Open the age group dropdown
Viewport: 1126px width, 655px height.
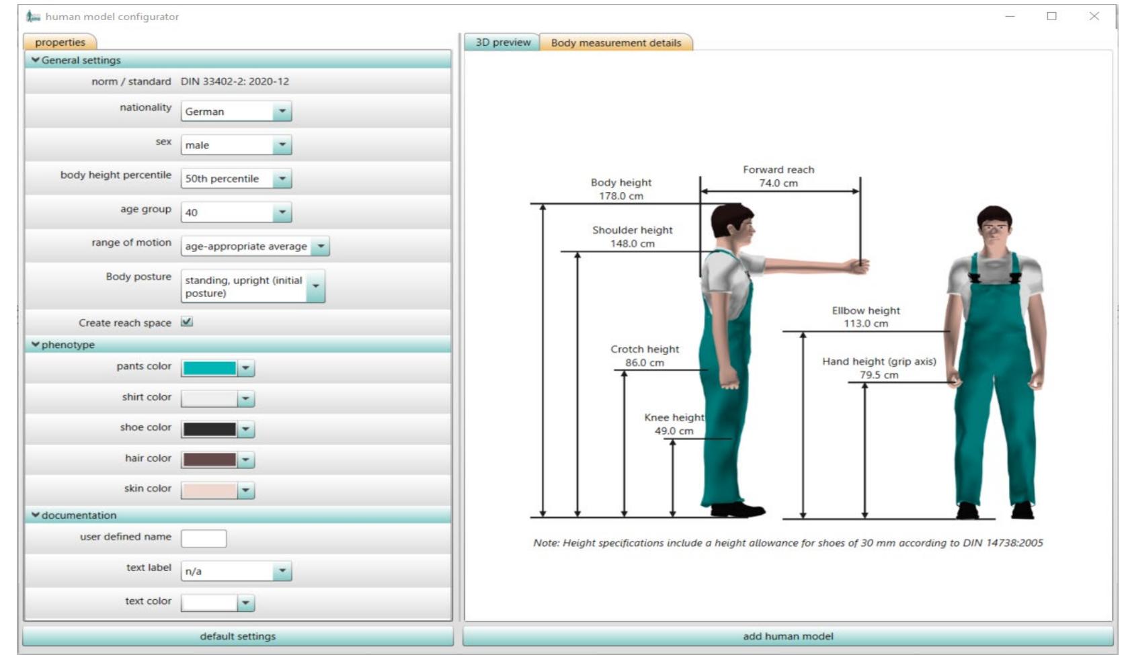[283, 212]
